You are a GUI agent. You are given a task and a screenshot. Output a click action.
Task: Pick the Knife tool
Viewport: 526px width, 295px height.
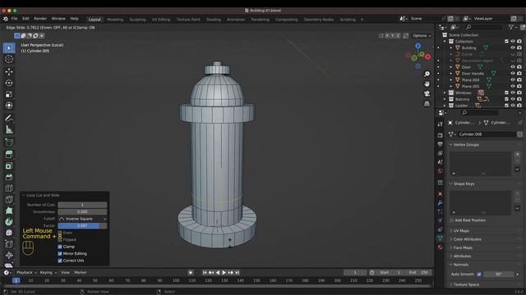(9, 199)
